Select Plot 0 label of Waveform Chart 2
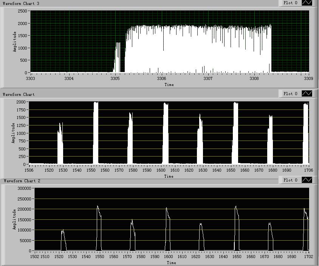The height and width of the screenshot is (266, 319). [291, 180]
